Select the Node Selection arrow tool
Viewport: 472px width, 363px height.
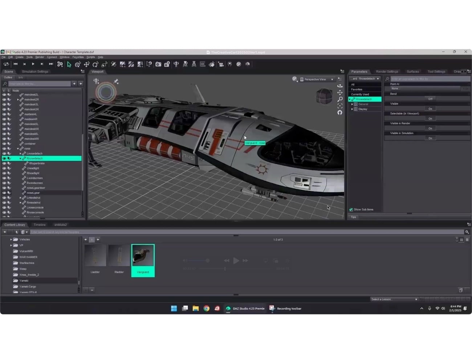(69, 64)
